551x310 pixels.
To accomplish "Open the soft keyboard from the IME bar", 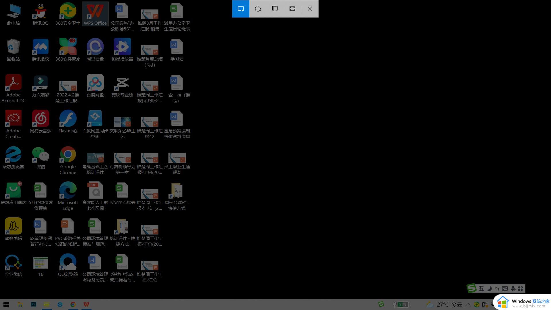I will point(505,288).
